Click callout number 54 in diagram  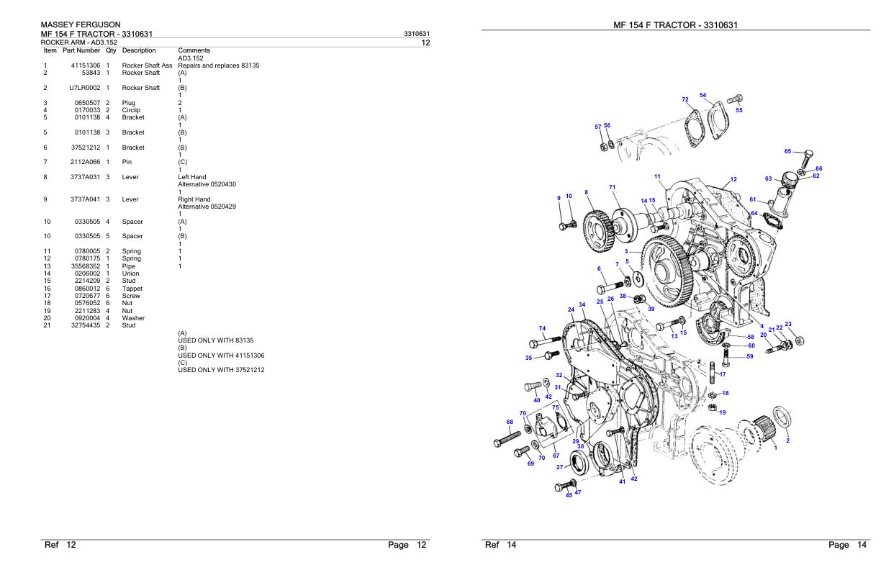coord(703,95)
